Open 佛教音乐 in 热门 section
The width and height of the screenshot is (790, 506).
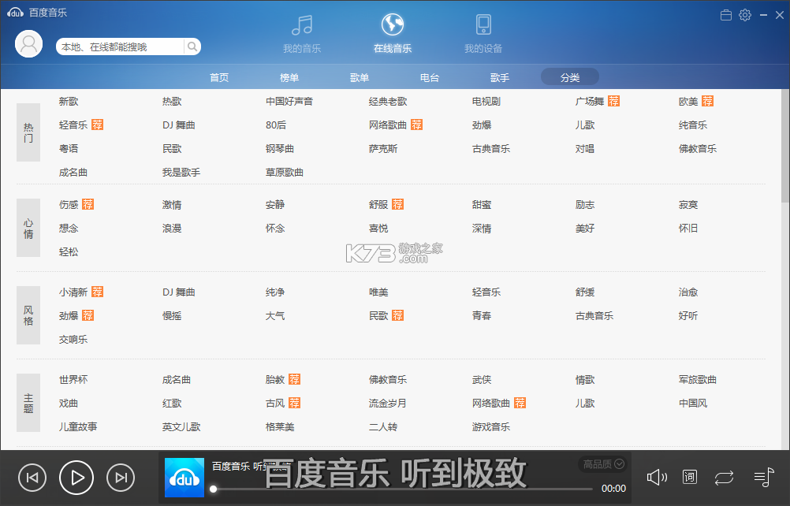tap(698, 148)
